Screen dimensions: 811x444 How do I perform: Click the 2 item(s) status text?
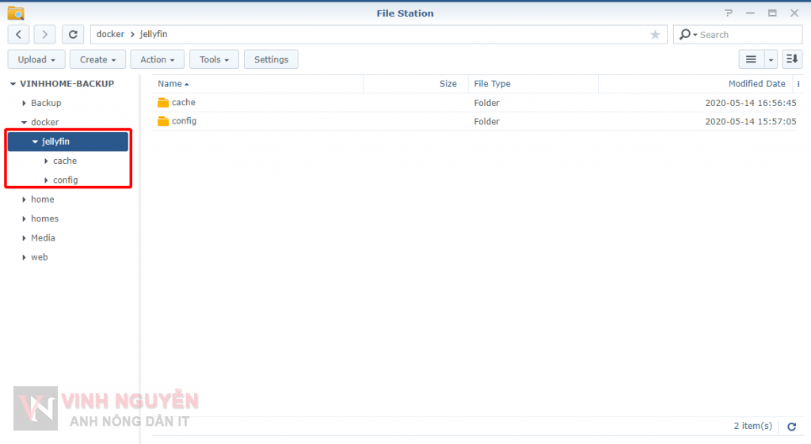pos(752,426)
